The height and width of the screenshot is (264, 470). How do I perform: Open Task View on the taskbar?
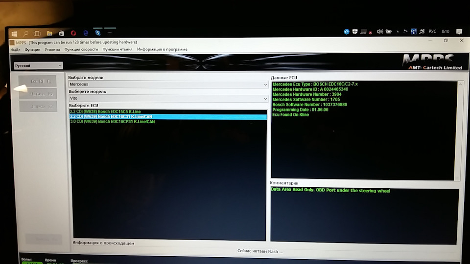37,33
